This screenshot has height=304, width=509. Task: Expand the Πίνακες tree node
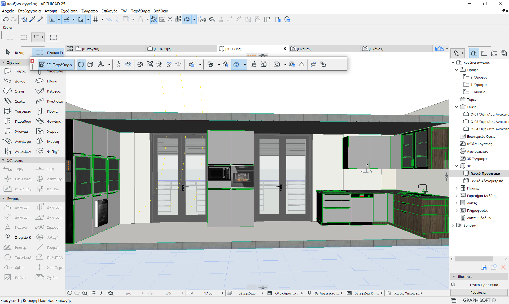coord(456,188)
